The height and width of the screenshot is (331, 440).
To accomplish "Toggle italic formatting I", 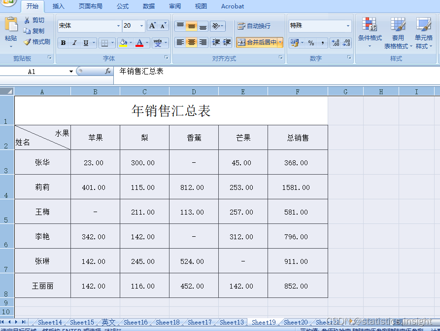I will tap(74, 43).
